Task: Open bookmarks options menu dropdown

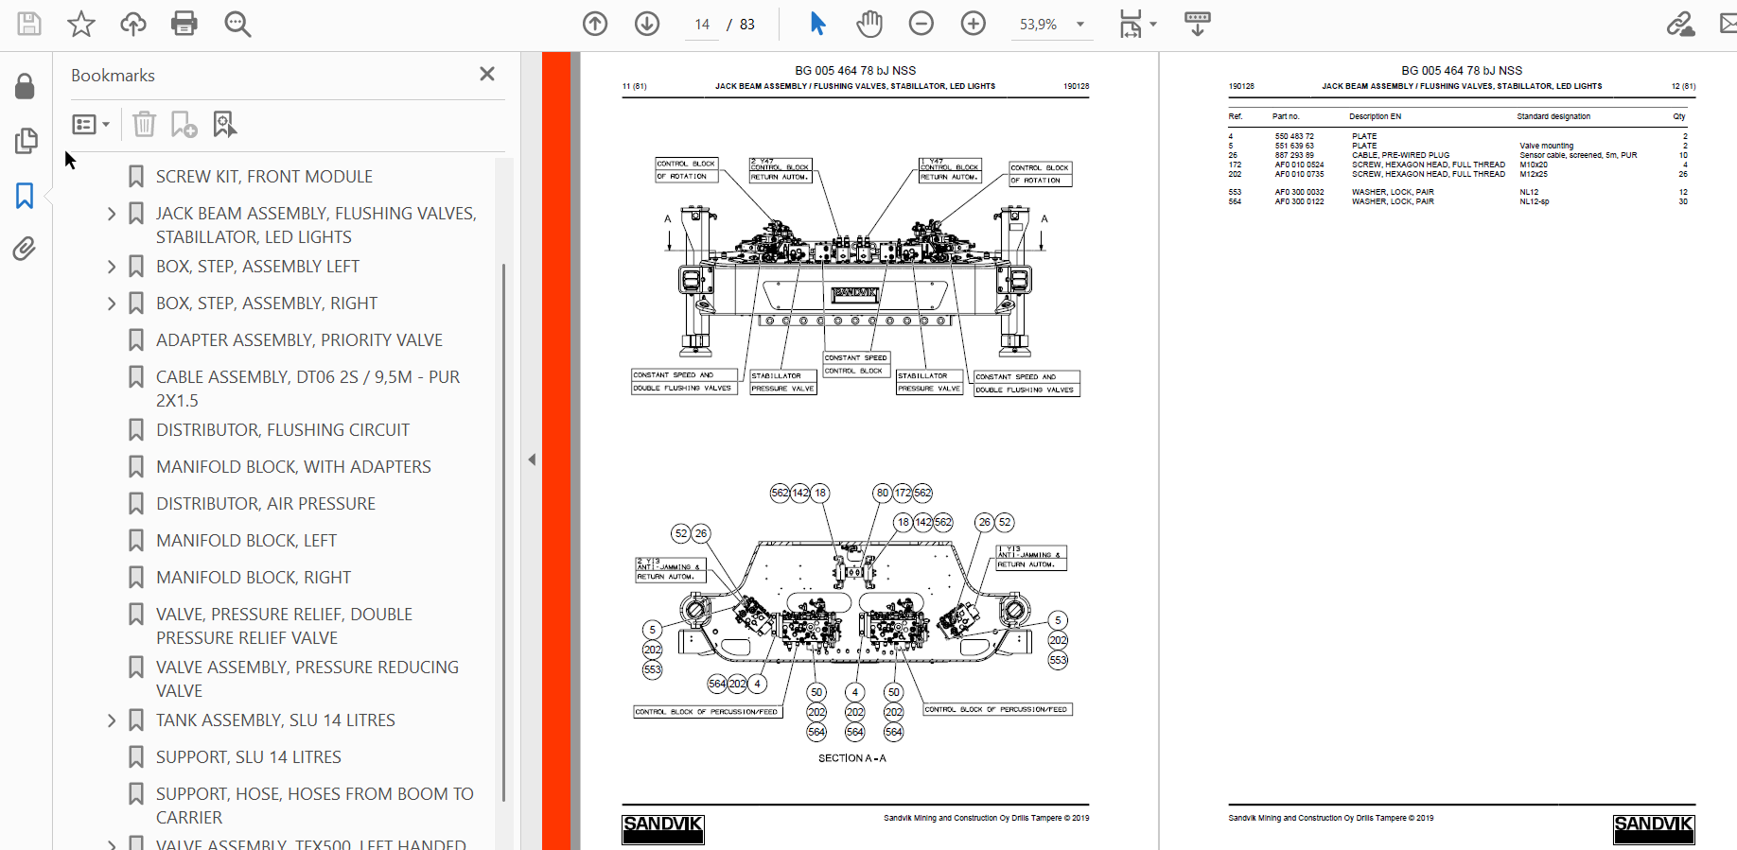Action: 91,124
